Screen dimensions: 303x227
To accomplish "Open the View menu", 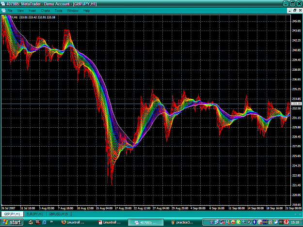I will (x=20, y=11).
